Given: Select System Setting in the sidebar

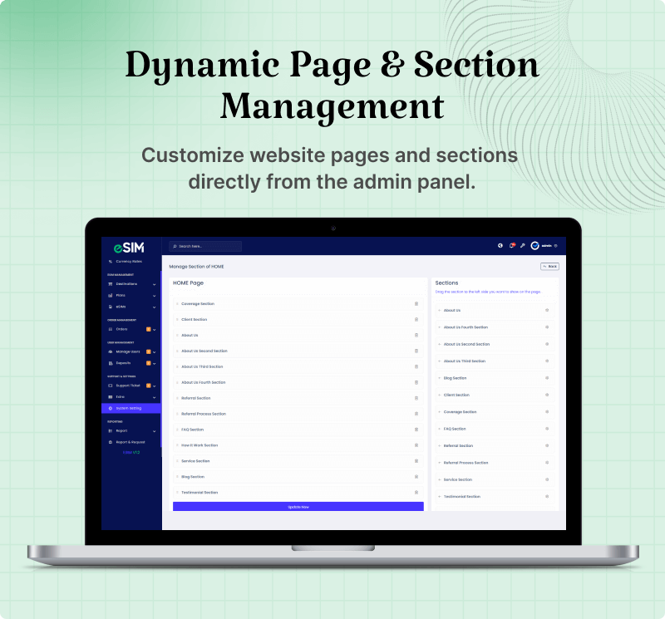Looking at the screenshot, I should point(131,408).
